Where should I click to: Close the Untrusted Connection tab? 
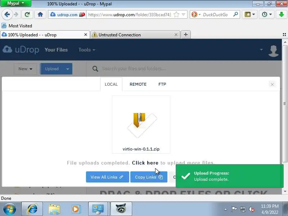[x=176, y=35]
